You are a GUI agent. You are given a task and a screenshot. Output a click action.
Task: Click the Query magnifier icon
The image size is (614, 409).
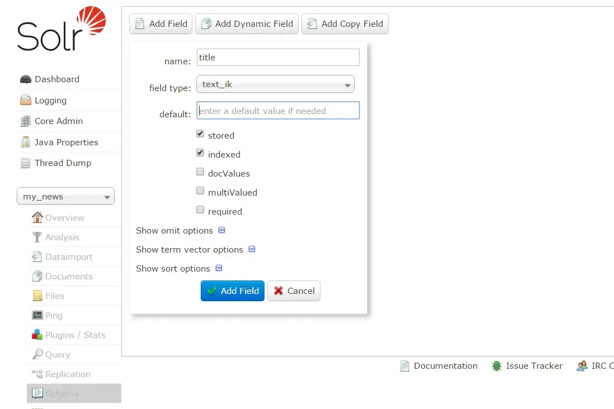point(37,354)
